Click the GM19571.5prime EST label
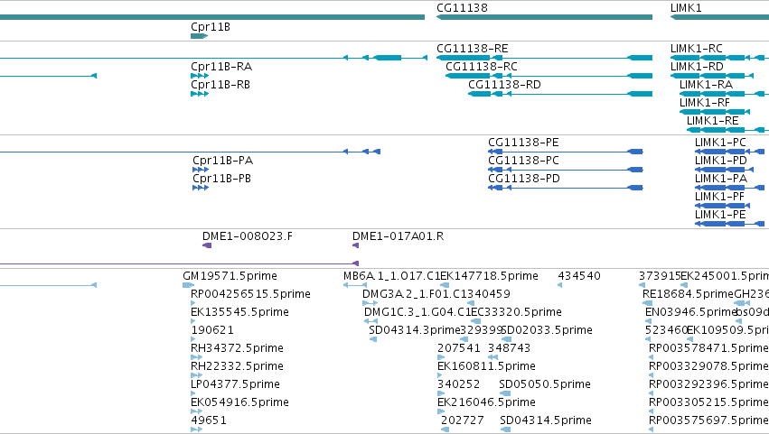This screenshot has height=434, width=769. click(230, 276)
